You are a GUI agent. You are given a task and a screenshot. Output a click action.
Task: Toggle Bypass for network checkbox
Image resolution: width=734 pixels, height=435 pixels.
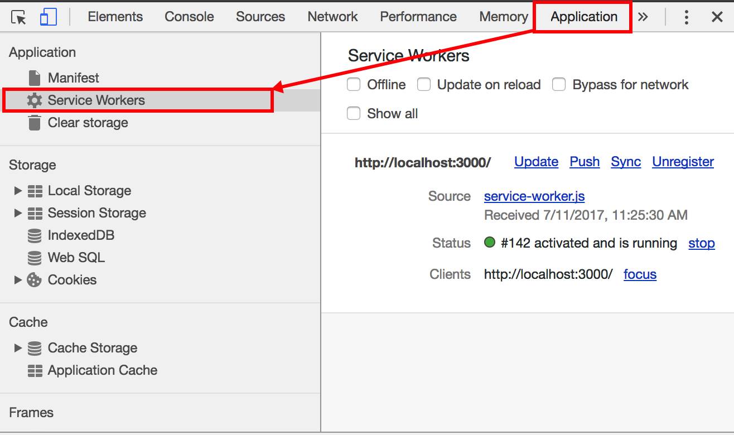click(x=559, y=85)
